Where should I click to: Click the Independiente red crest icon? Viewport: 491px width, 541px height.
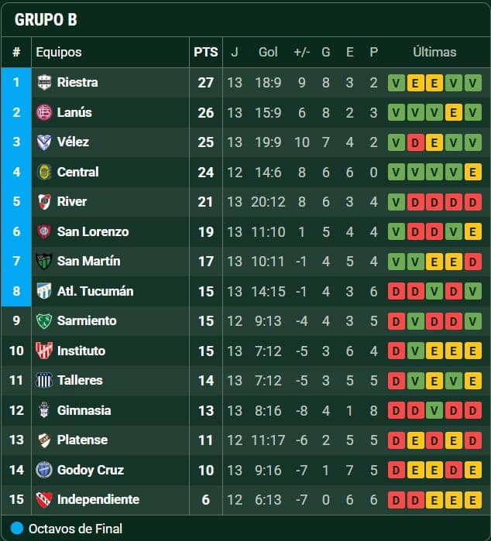point(44,499)
